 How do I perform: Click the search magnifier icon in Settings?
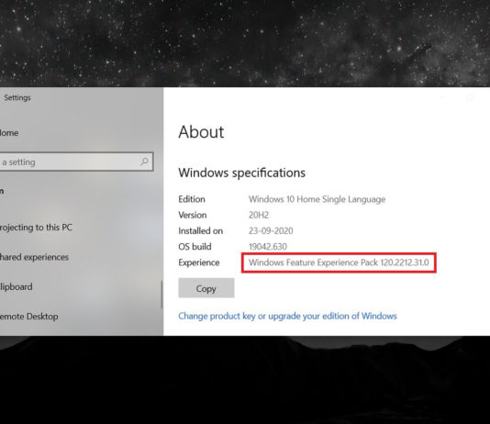(144, 162)
